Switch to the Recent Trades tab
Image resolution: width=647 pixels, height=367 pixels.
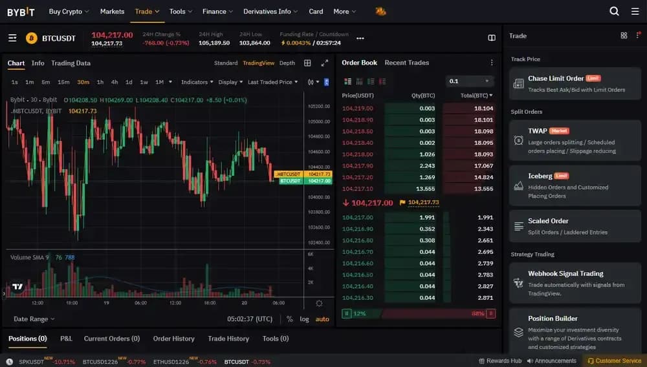pyautogui.click(x=406, y=63)
